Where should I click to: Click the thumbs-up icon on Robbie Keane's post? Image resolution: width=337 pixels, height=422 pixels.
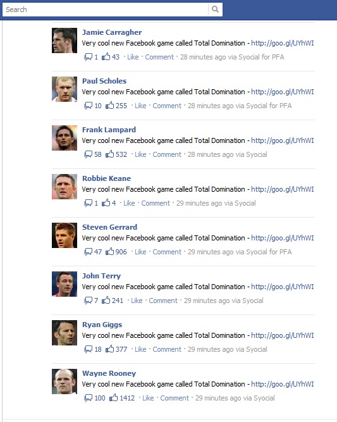point(106,203)
